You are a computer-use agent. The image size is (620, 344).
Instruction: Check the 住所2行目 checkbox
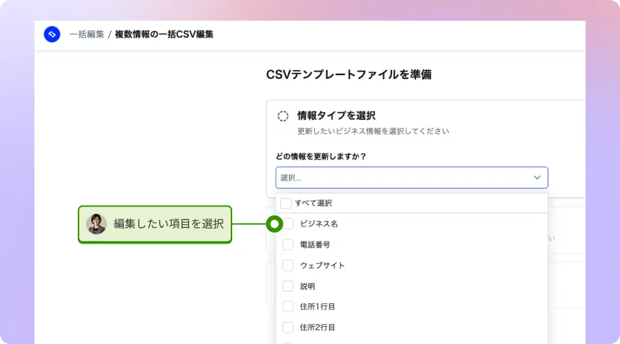pos(288,327)
